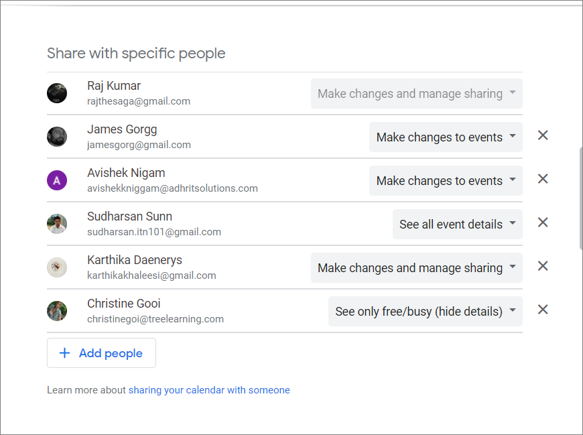Click Christine Gooi's profile picture
Image resolution: width=583 pixels, height=435 pixels.
[x=57, y=311]
